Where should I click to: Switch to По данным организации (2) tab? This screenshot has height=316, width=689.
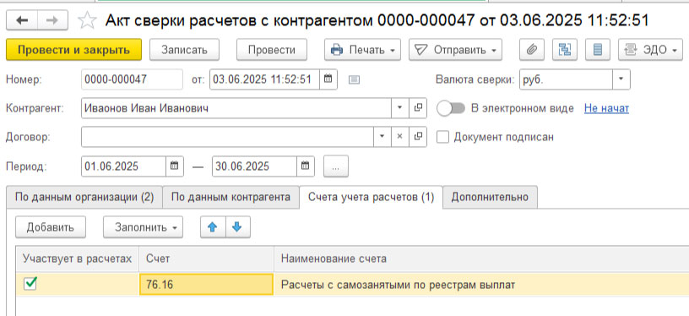point(84,197)
